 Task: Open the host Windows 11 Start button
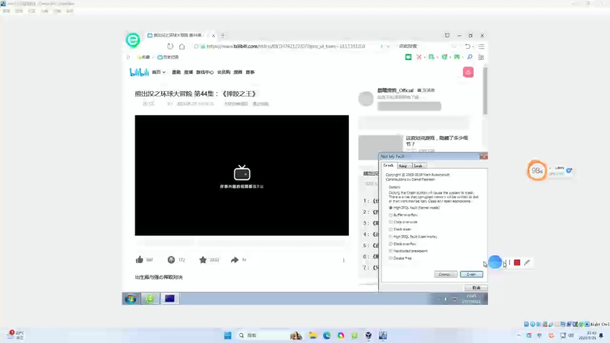[x=228, y=335]
